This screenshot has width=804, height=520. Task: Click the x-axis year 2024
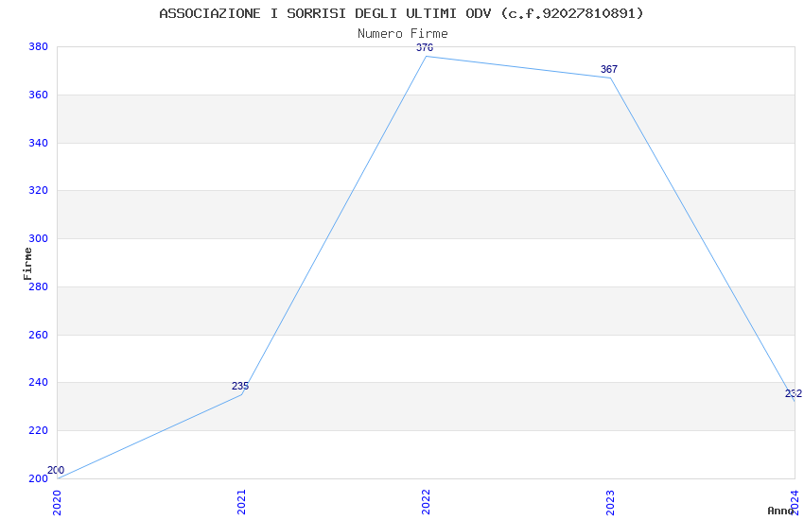tap(795, 502)
